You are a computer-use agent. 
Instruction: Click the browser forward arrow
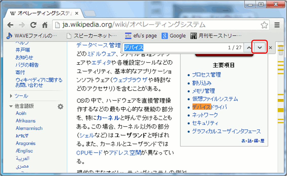pos(22,25)
